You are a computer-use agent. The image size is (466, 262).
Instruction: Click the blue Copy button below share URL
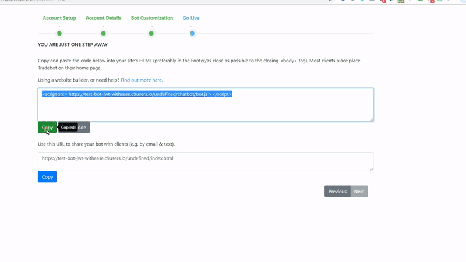(x=47, y=177)
